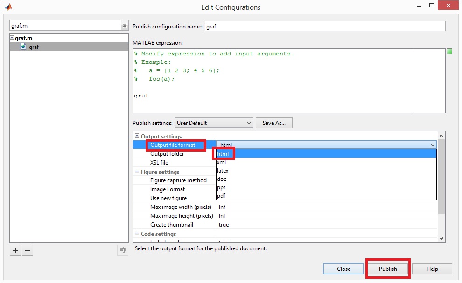Viewport: 462px width, 283px height.
Task: Collapse the Figure settings group
Action: tap(137, 171)
